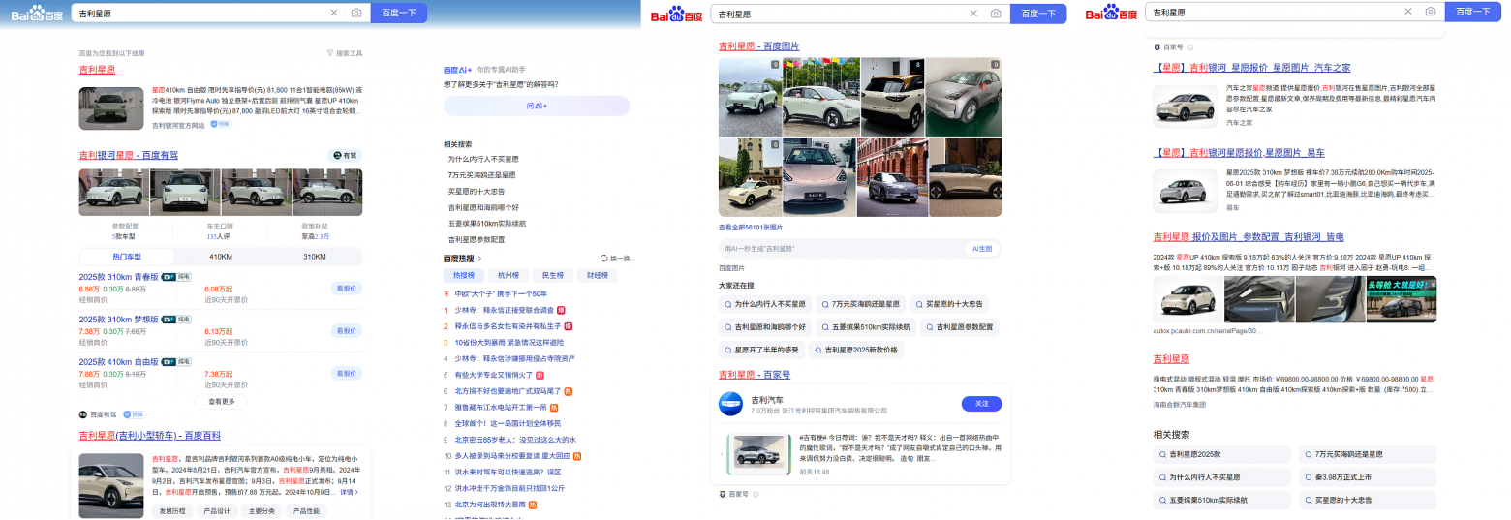
Task: Click the 有驾 badge beside 百度有驾 result
Action: 346,155
